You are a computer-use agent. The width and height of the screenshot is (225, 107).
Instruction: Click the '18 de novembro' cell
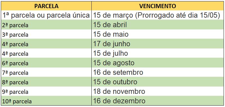click(157, 91)
